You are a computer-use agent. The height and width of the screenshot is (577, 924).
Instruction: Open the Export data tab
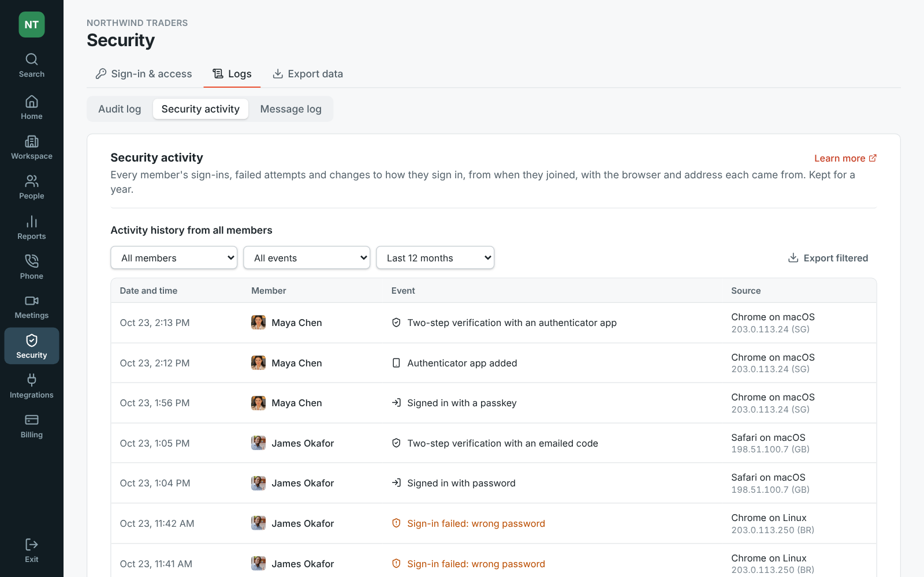pyautogui.click(x=308, y=74)
